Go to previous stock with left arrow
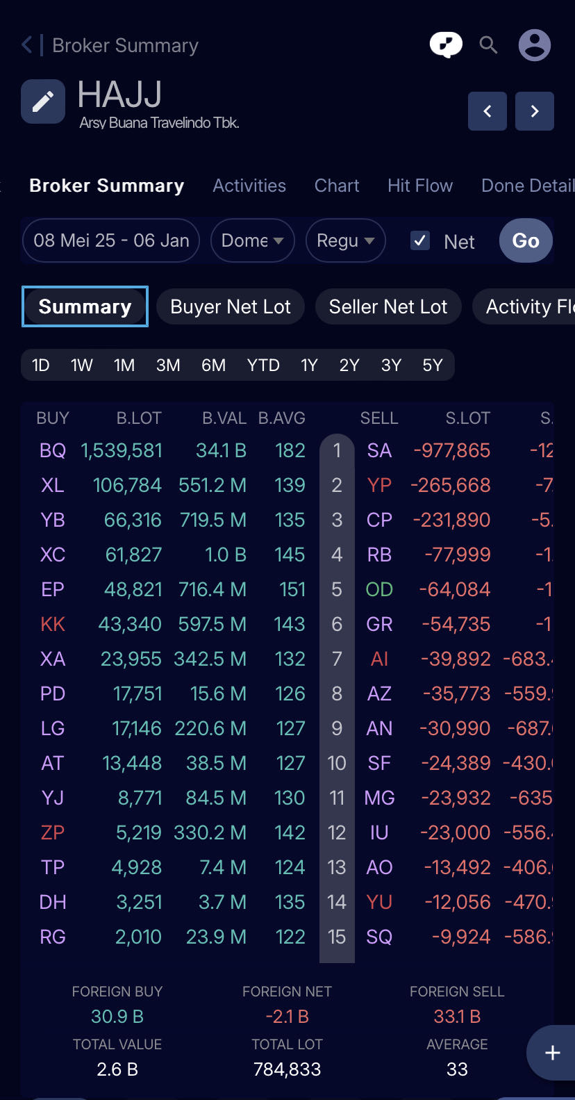 click(487, 111)
